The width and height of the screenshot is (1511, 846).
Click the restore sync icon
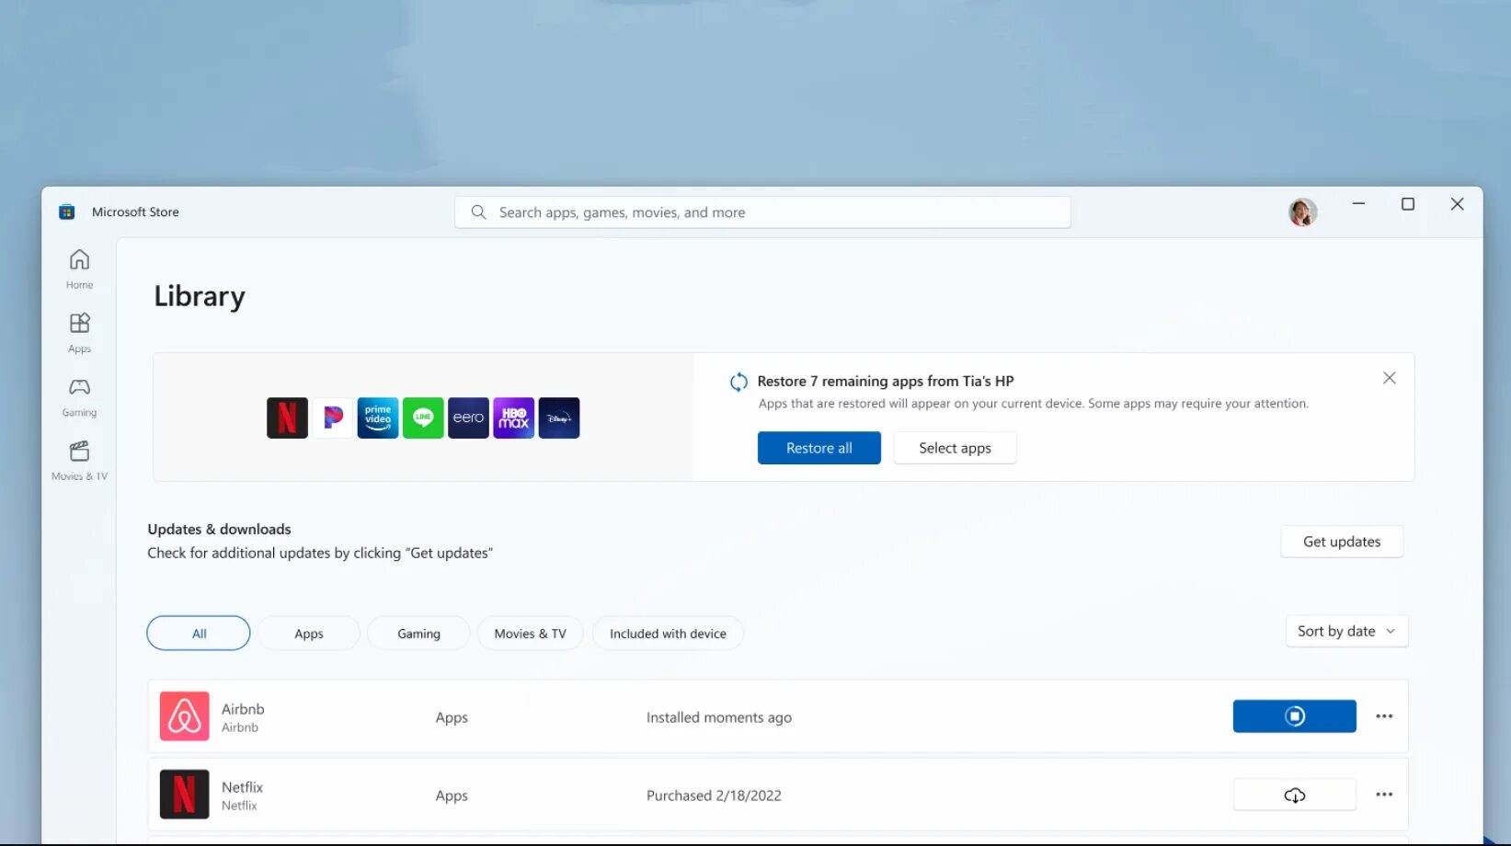click(x=738, y=382)
